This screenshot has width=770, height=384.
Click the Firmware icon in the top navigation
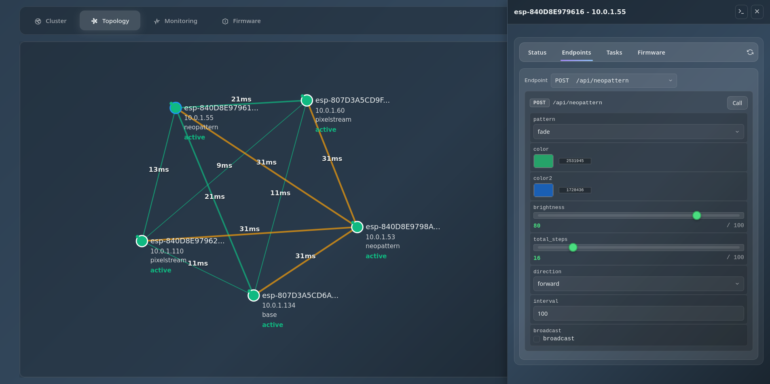coord(225,21)
